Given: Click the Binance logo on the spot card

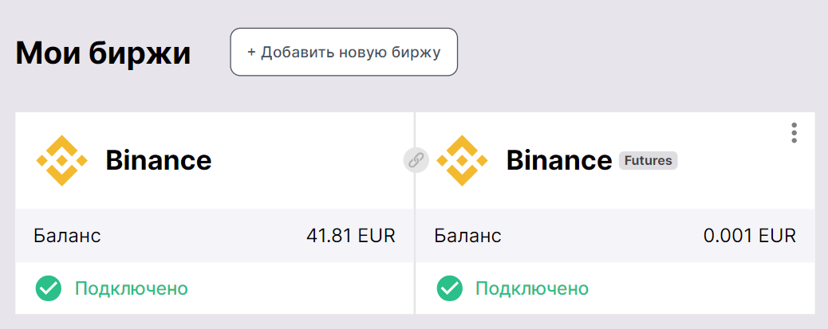Looking at the screenshot, I should [x=61, y=160].
